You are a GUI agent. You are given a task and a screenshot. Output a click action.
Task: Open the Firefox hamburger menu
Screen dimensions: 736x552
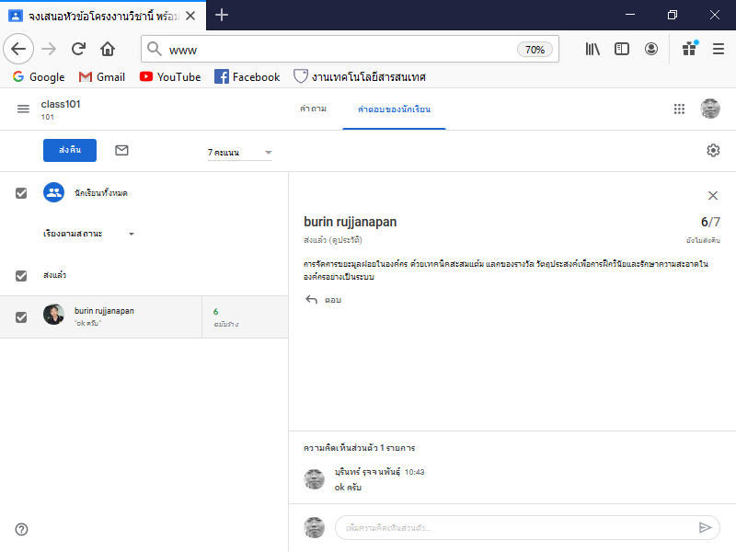pos(719,49)
